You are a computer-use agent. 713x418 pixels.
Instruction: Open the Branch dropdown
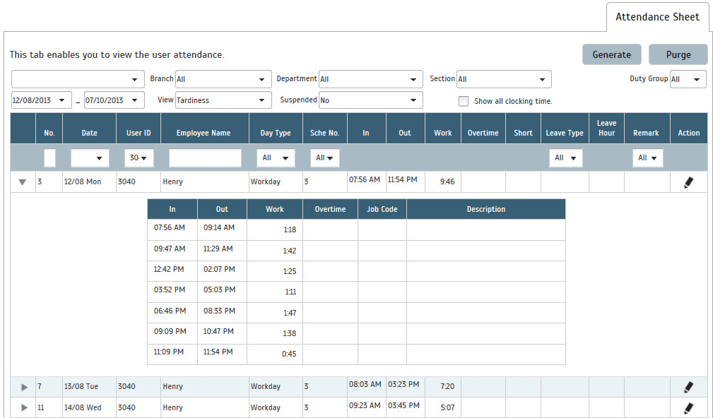click(223, 80)
